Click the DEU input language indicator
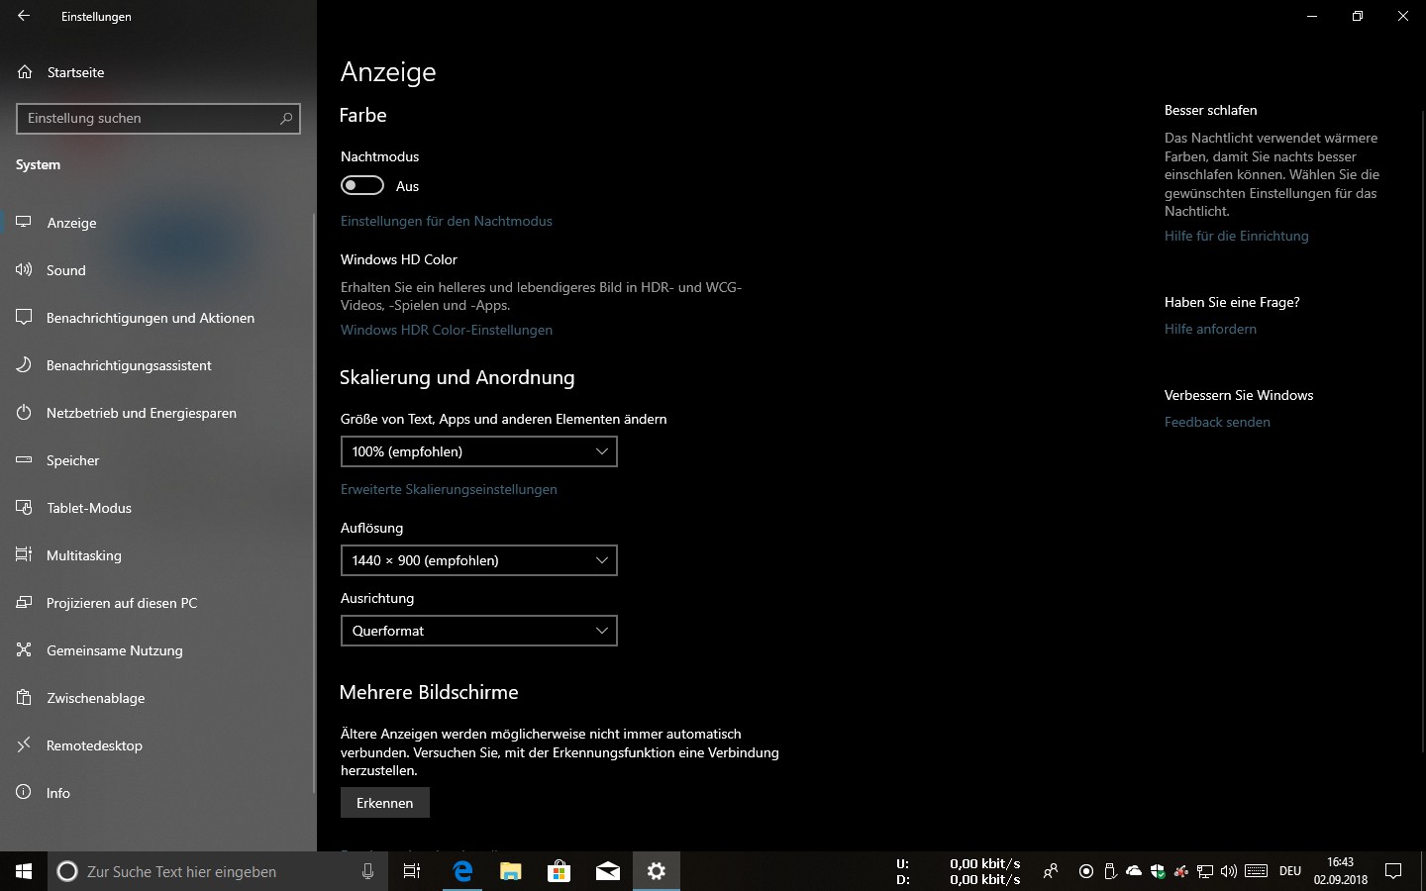Viewport: 1426px width, 891px height. [x=1290, y=871]
